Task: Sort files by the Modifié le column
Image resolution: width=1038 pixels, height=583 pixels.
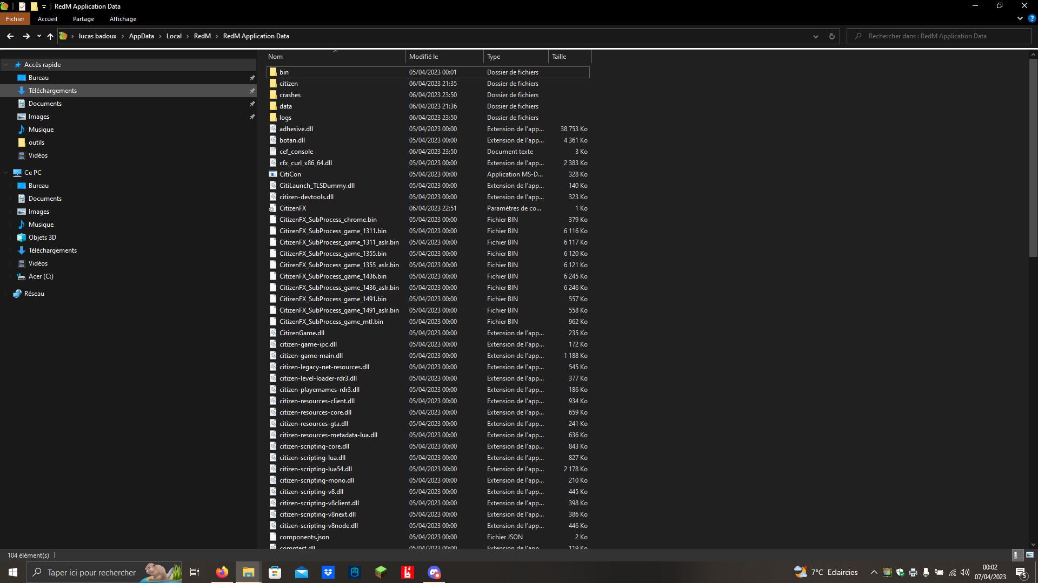Action: click(x=444, y=57)
